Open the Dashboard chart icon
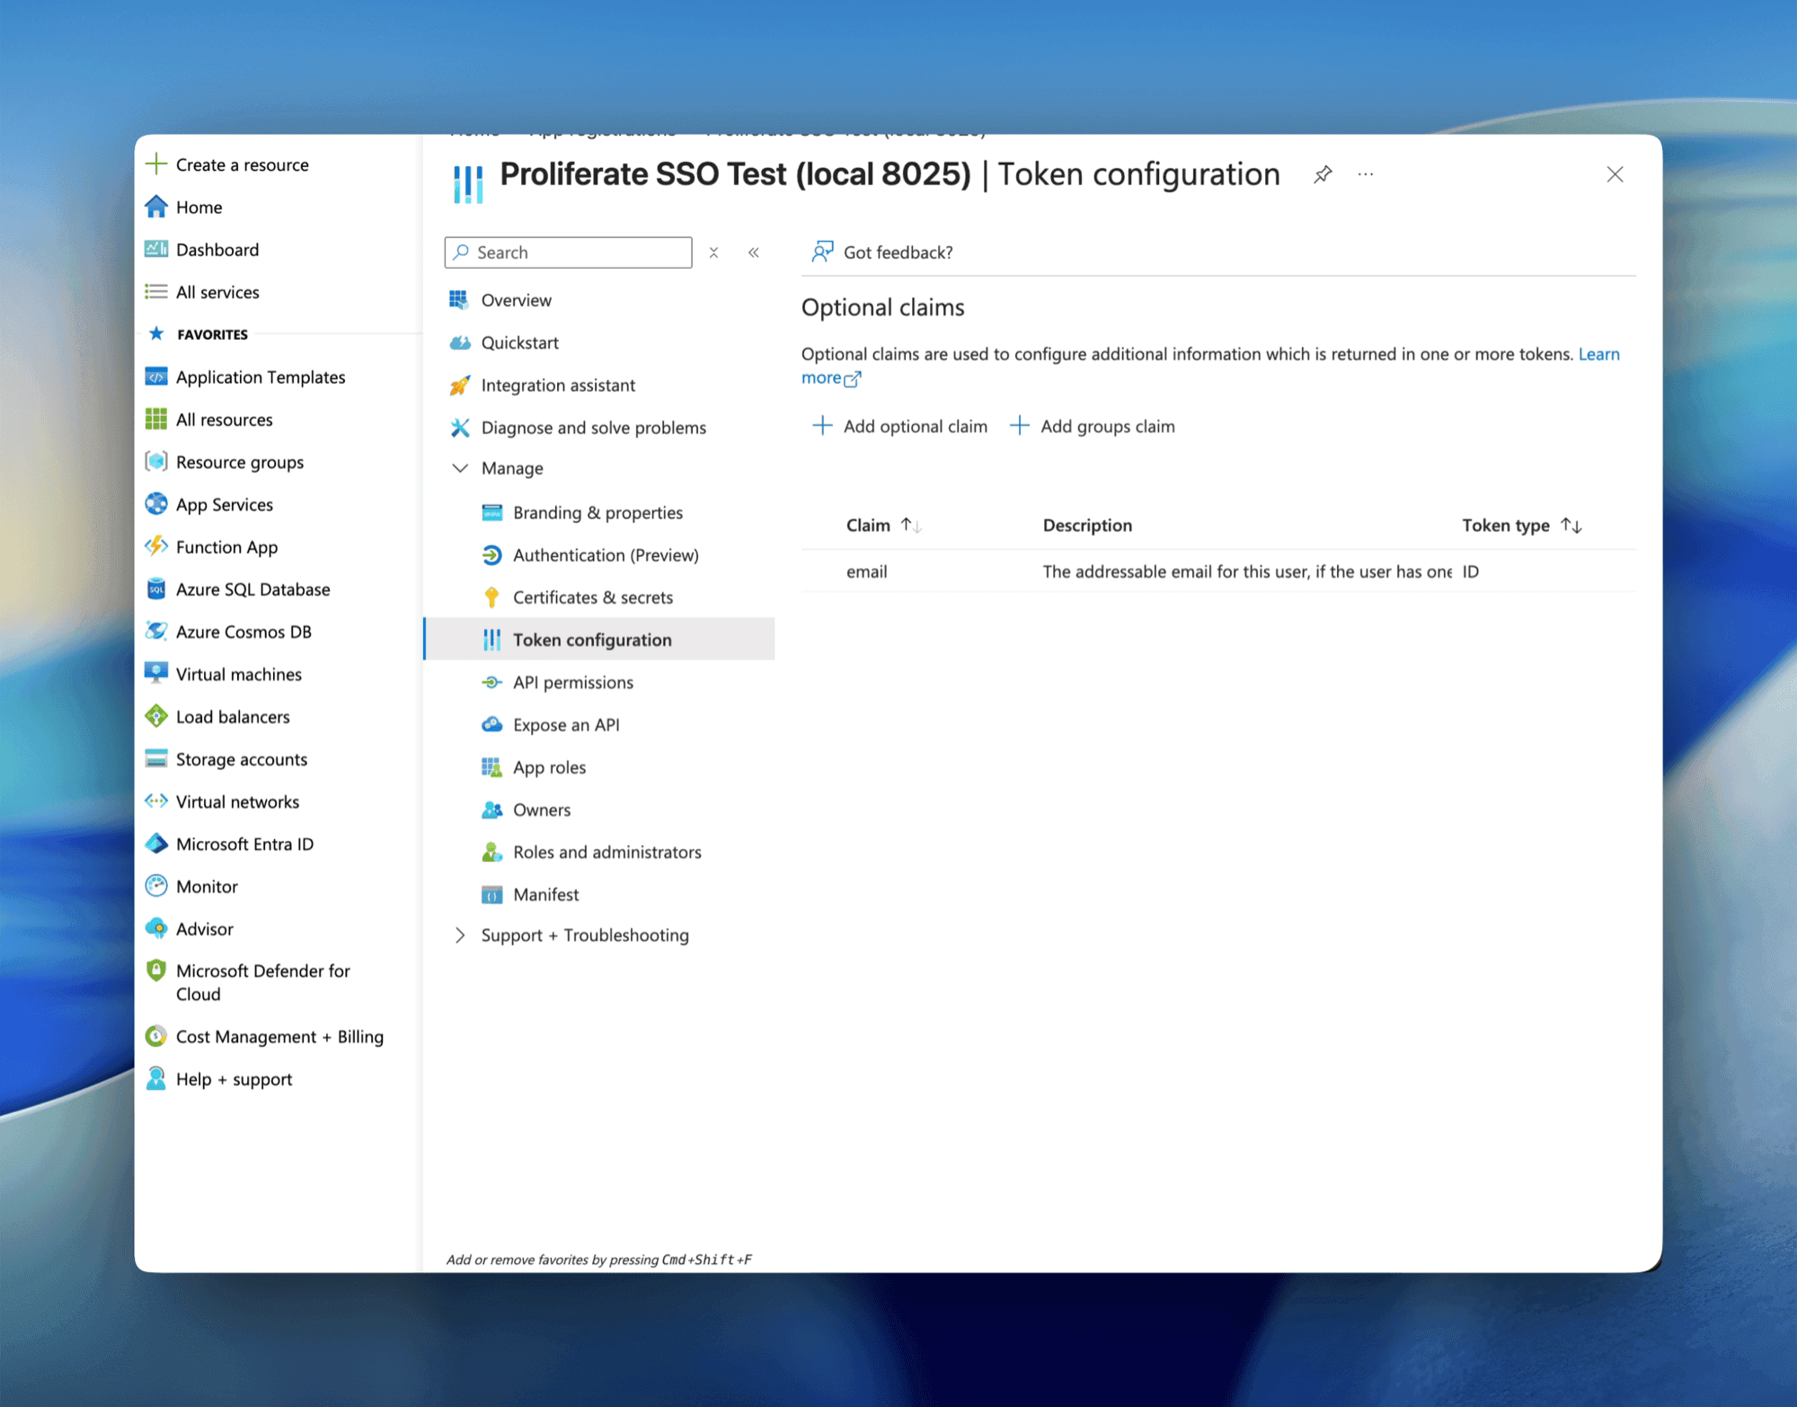This screenshot has height=1407, width=1797. [x=156, y=249]
